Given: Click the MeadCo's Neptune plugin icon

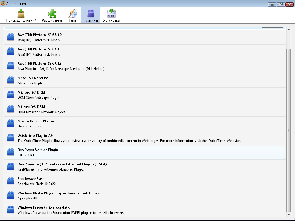Looking at the screenshot, I should (x=11, y=80).
